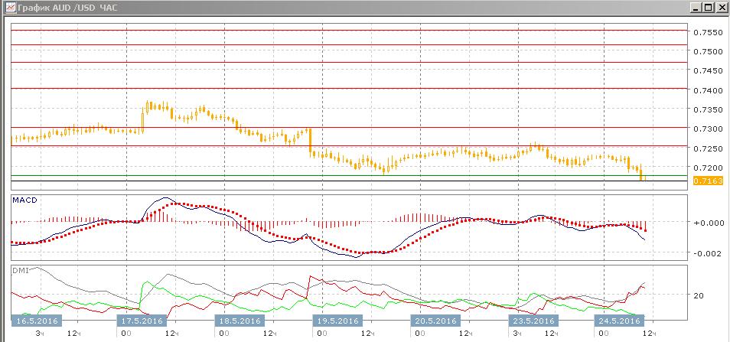
Task: Click the MACD indicator label
Action: (24, 200)
